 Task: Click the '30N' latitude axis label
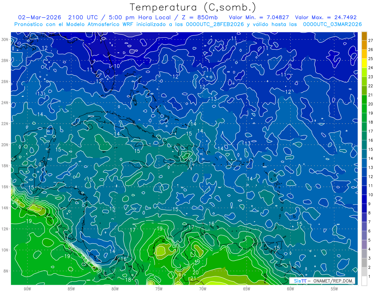[5, 40]
